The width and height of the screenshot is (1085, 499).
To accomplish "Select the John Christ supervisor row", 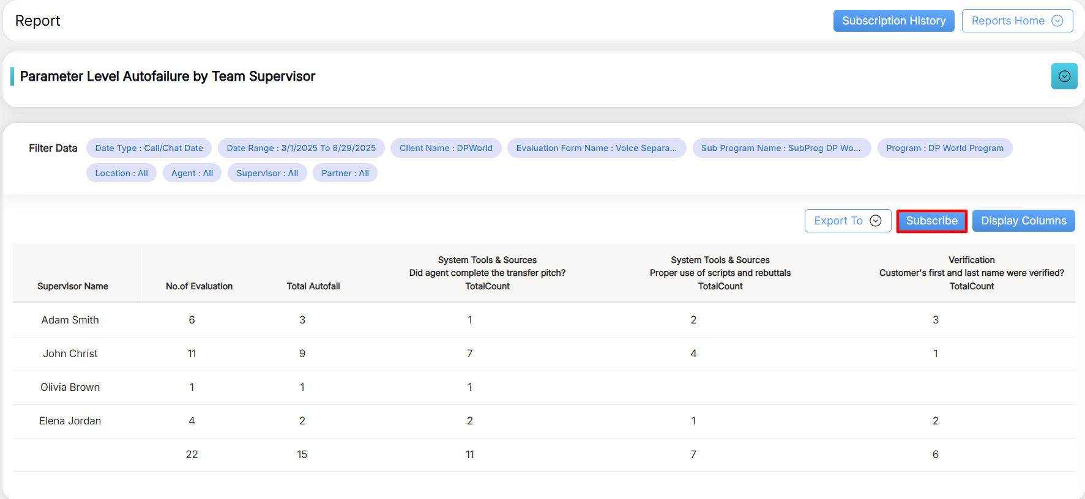I will [x=70, y=353].
